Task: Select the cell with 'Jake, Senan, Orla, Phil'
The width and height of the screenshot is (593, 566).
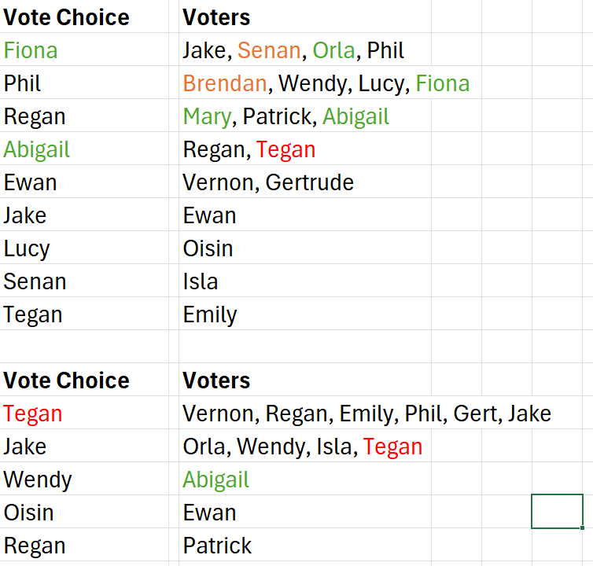Action: click(305, 50)
